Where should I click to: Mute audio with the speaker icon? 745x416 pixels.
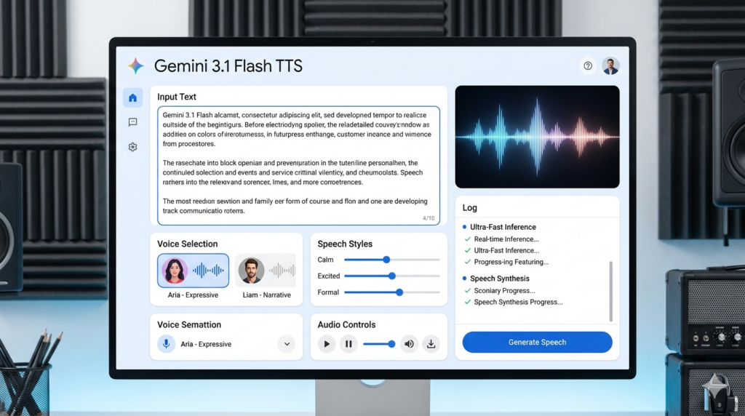tap(409, 344)
